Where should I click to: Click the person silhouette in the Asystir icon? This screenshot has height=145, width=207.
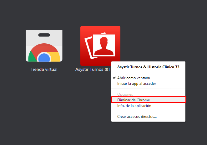coord(105,46)
